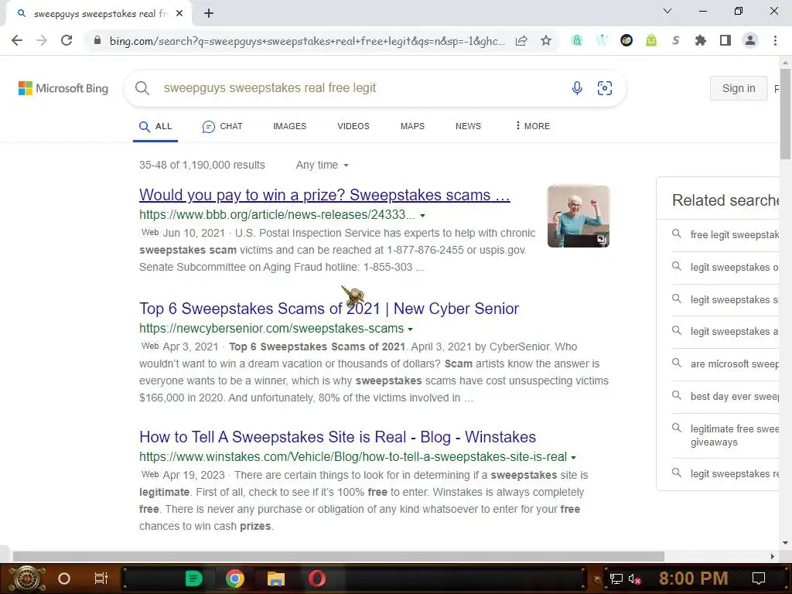Open Chrome from the taskbar

pos(235,579)
